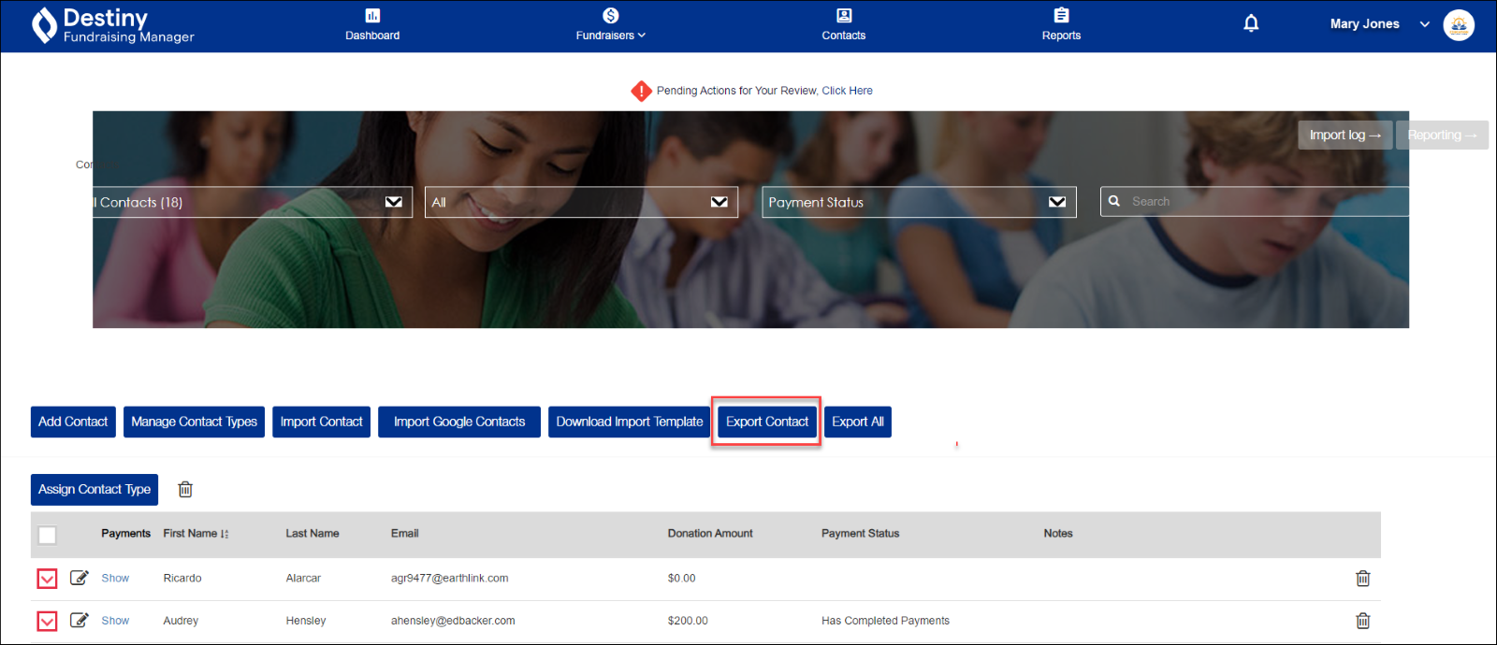Toggle the red checkbox for Audrey row

pyautogui.click(x=47, y=621)
